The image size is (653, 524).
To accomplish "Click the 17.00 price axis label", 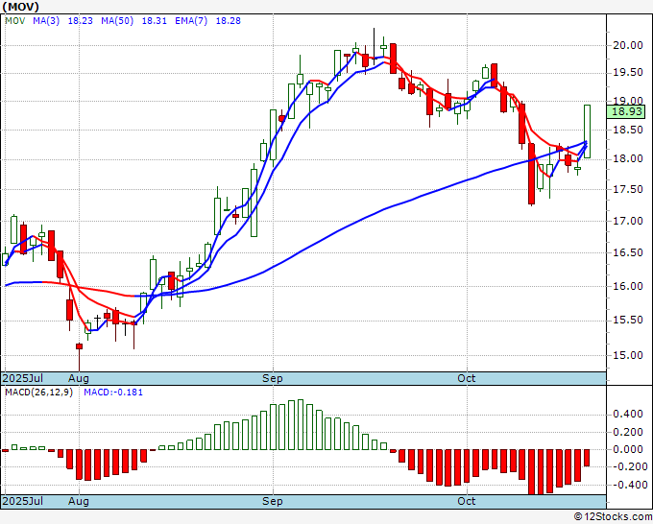I will [x=628, y=221].
